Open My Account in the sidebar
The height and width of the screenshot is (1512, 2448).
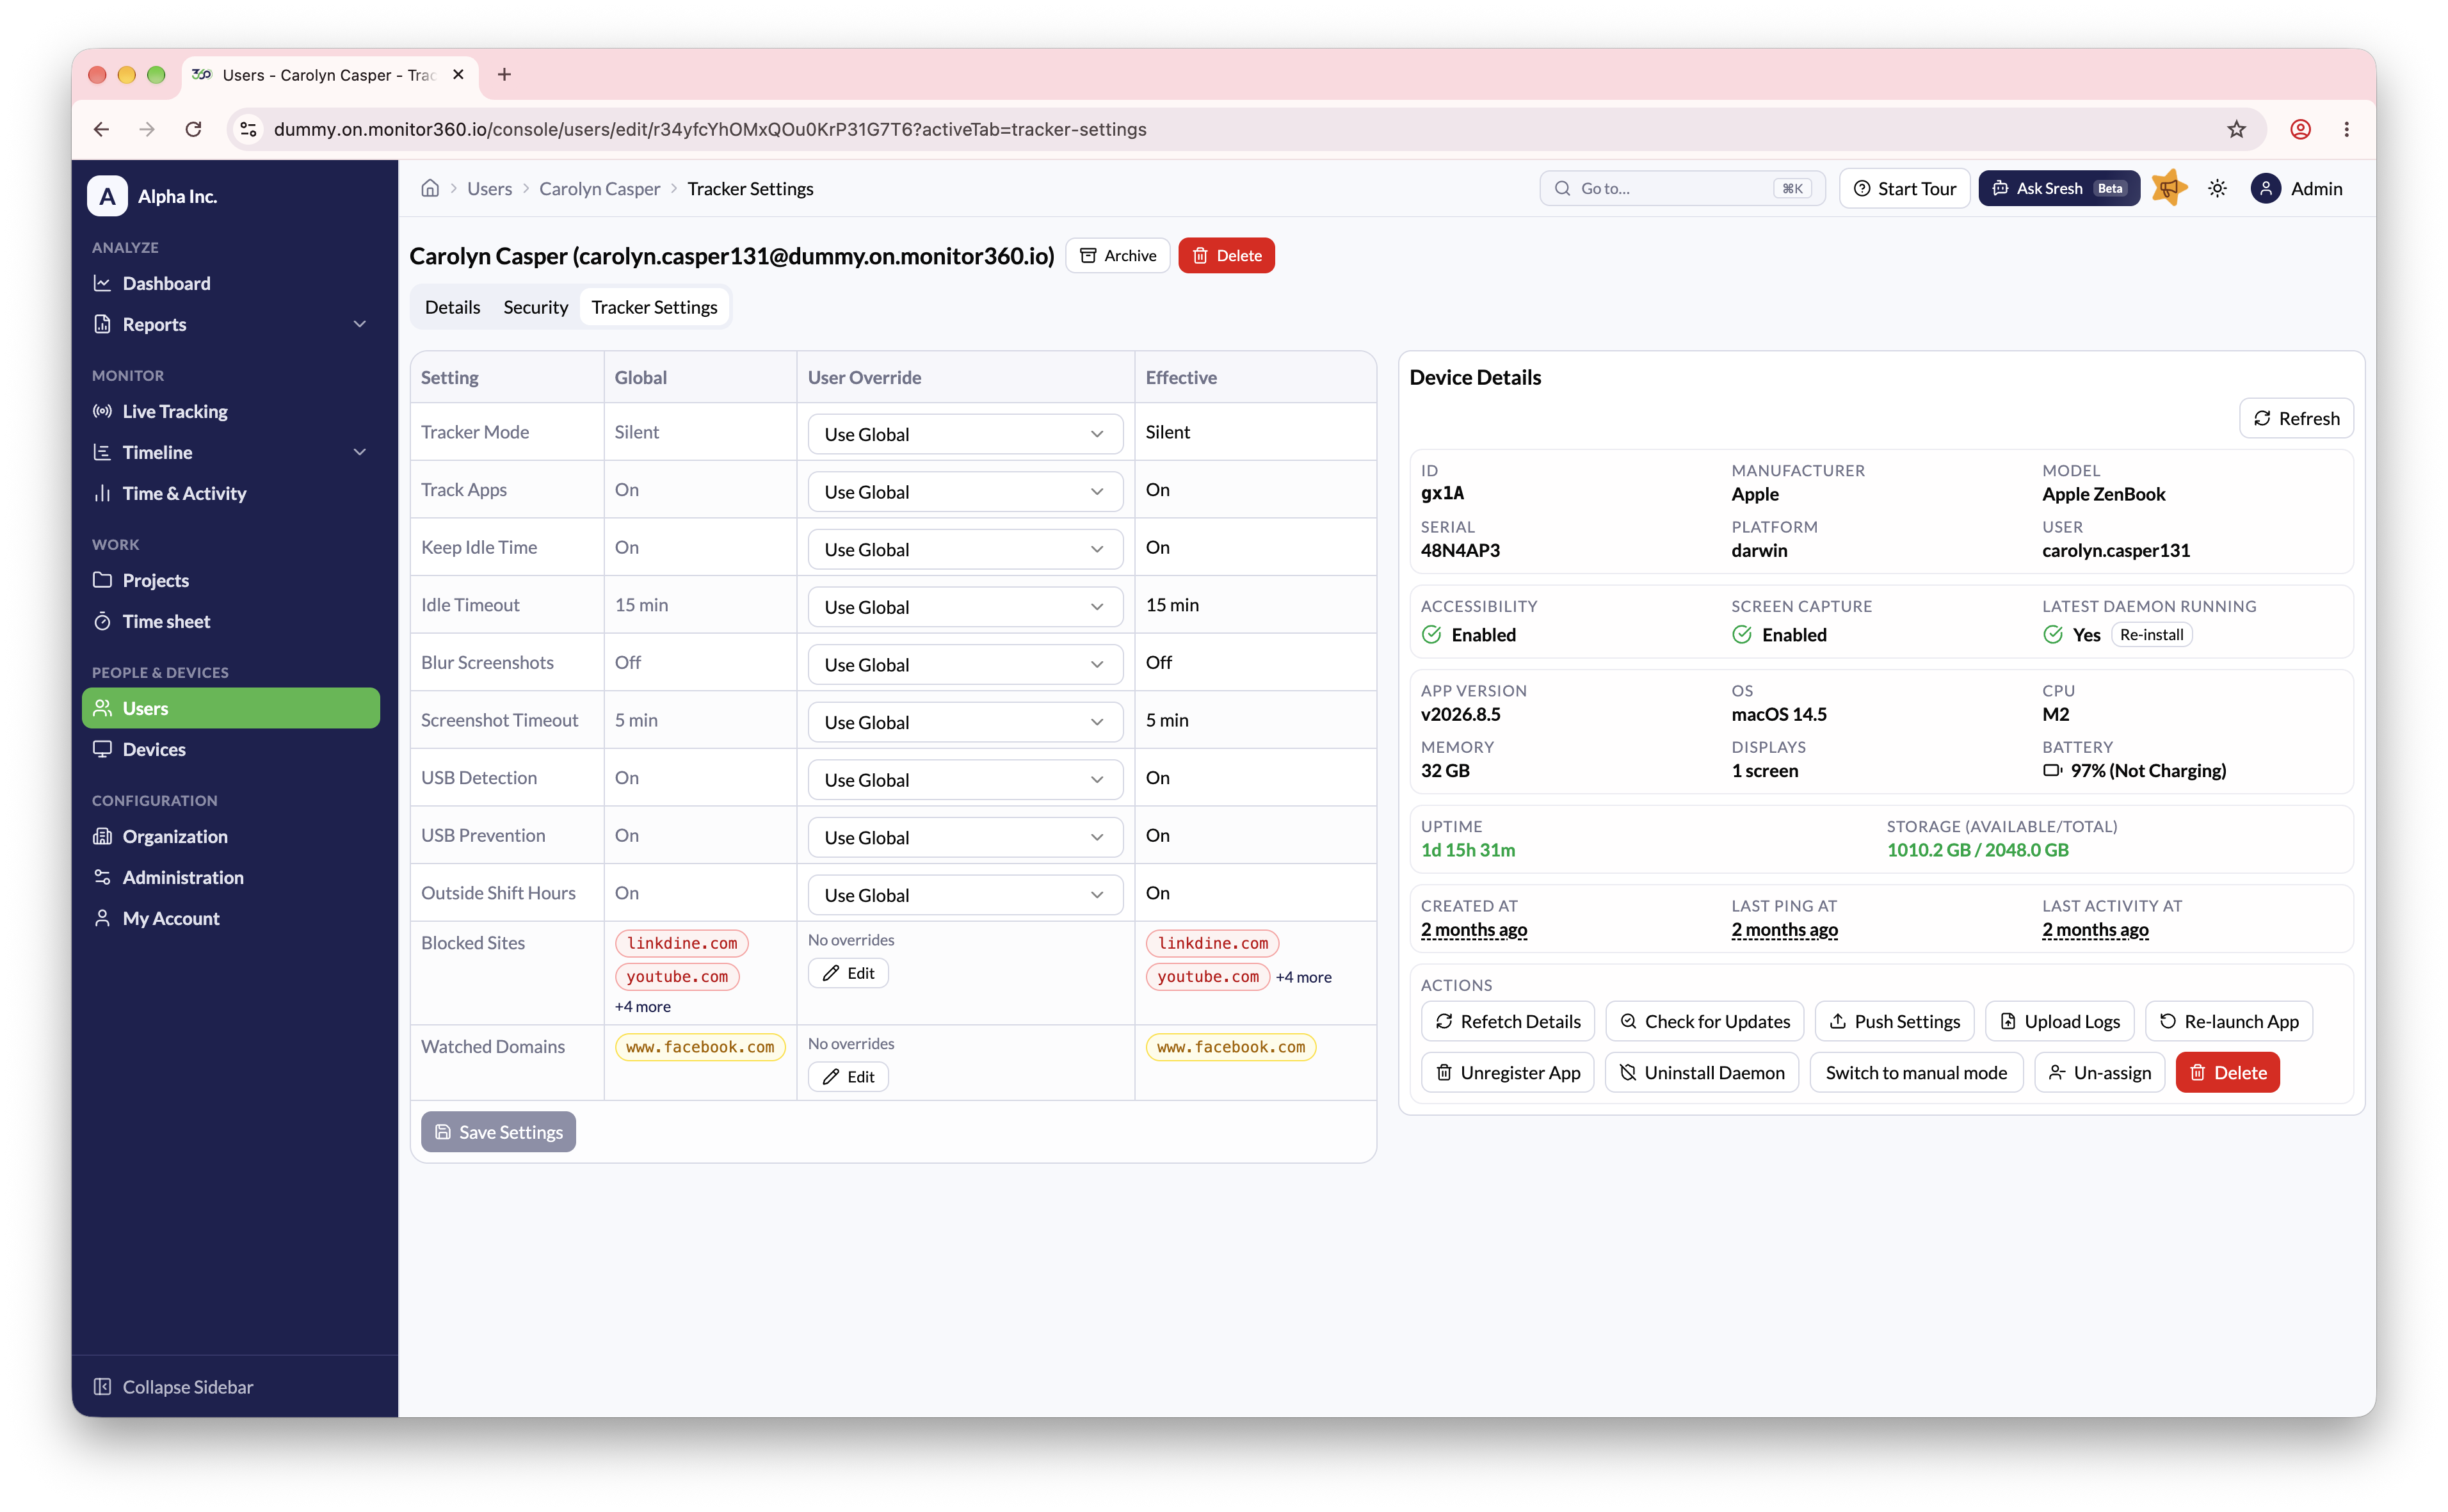(231, 918)
